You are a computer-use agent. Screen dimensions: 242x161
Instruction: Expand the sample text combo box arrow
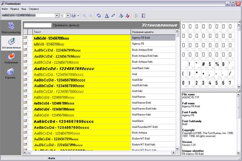pos(57,15)
